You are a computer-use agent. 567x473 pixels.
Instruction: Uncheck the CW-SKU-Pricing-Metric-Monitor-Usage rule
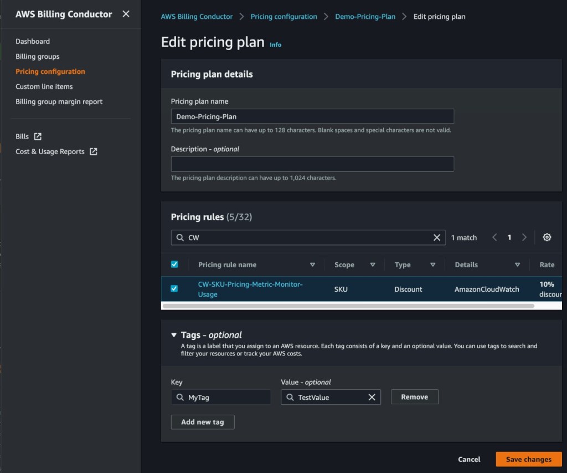tap(174, 289)
